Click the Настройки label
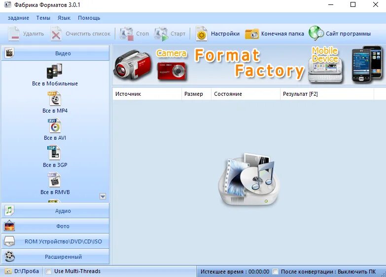Viewport: 386px width, 277px height. (225, 34)
